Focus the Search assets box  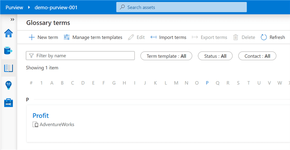coord(181,7)
